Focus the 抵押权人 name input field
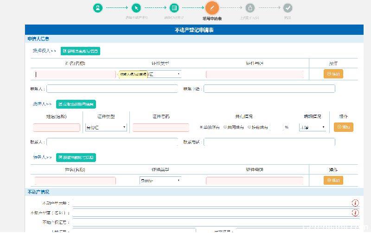 pyautogui.click(x=75, y=74)
